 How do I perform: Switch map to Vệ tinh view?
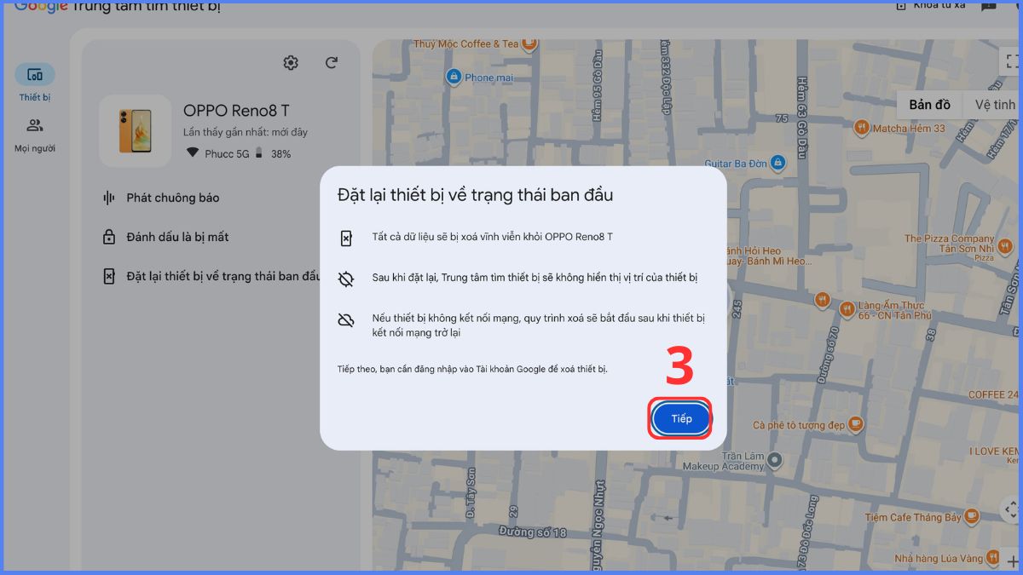(994, 105)
